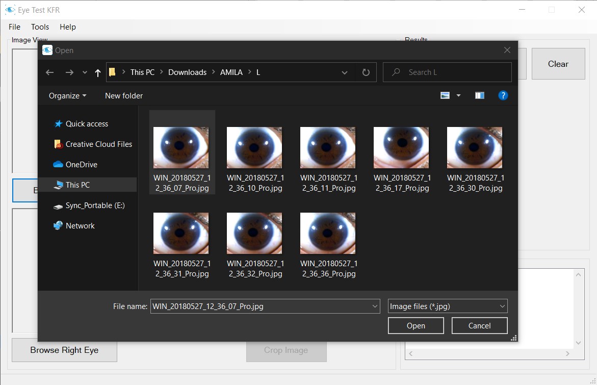Cancel the file dialog
The image size is (597, 385).
[x=479, y=326]
